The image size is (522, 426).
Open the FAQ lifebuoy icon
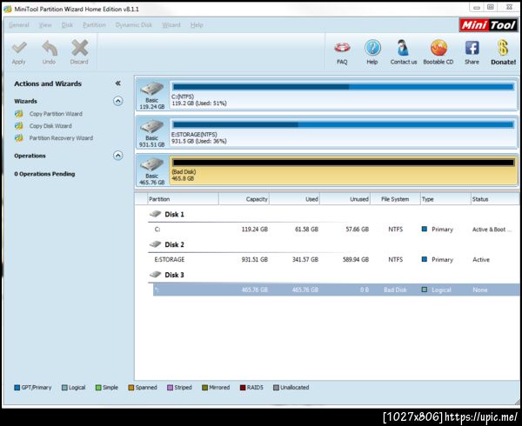342,48
